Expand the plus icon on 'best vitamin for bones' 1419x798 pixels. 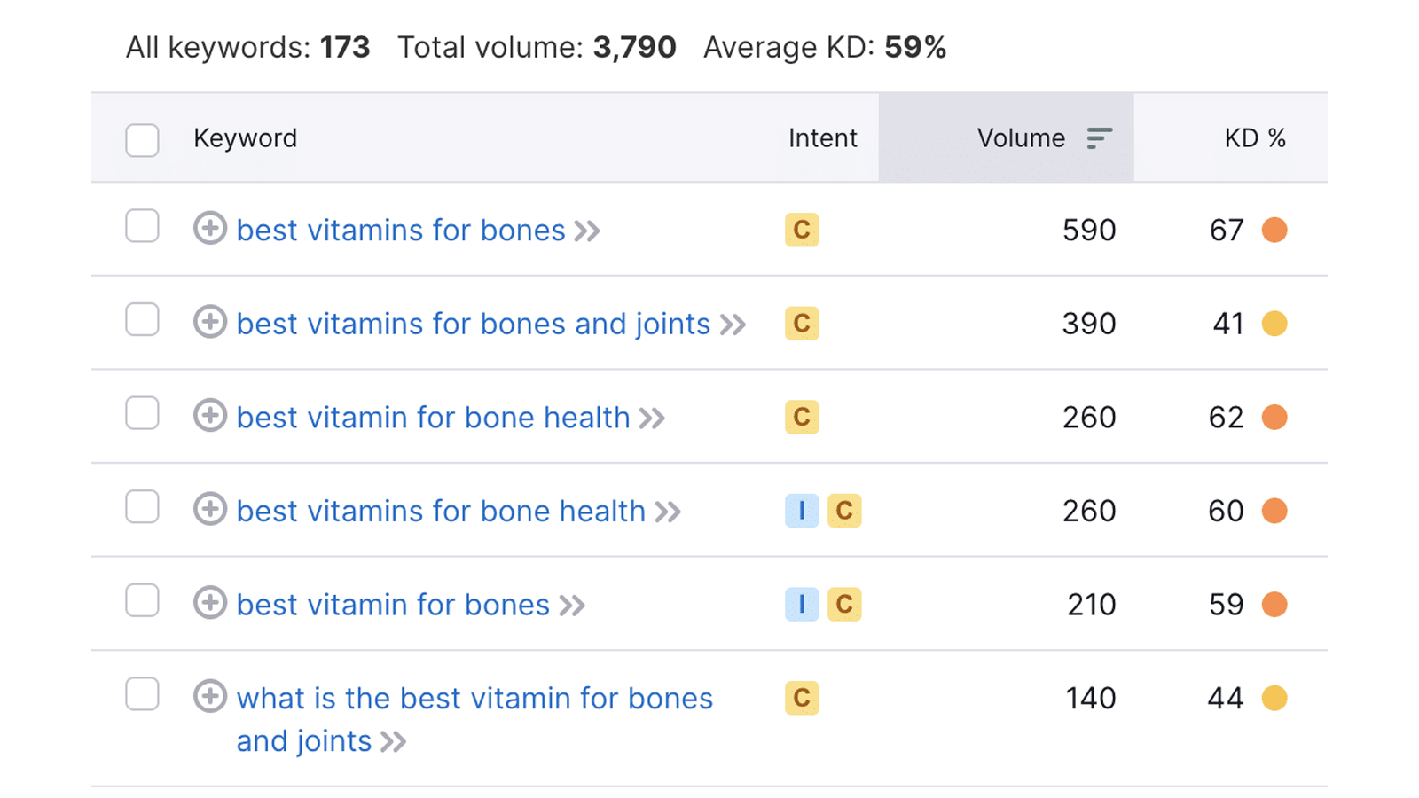(209, 603)
